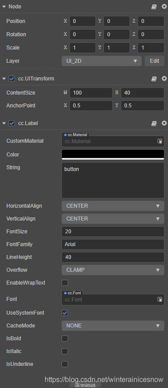Collapse the cc.UITransform section
This screenshot has height=388, width=168.
pos(4,79)
